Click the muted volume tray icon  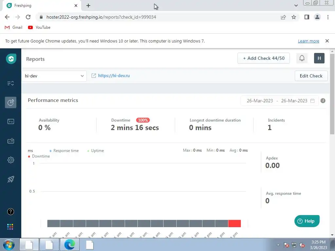[x=302, y=245]
